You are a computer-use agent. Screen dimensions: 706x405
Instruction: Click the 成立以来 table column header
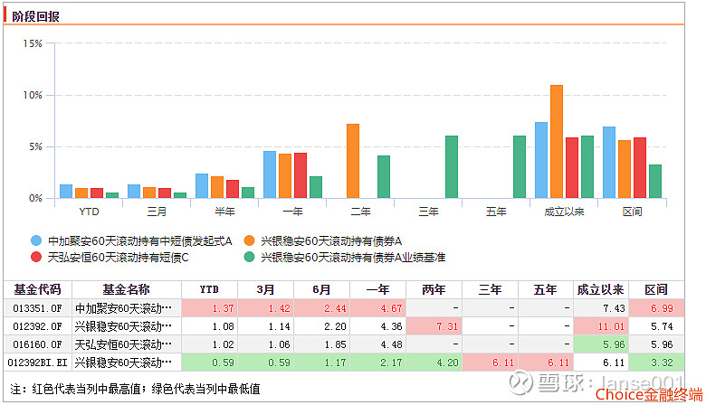click(x=601, y=289)
